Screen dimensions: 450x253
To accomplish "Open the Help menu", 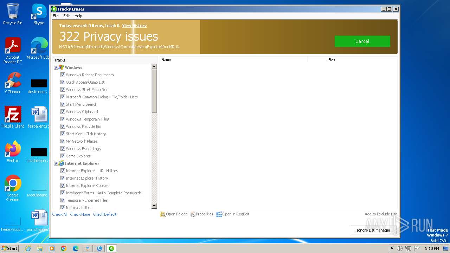I will pos(78,16).
